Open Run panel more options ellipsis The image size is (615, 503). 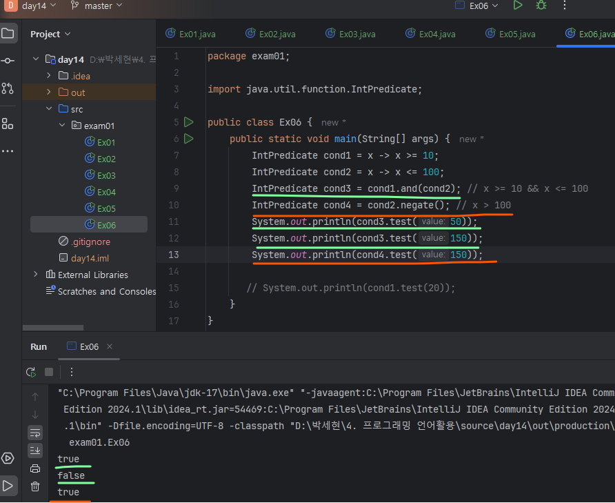pos(72,372)
